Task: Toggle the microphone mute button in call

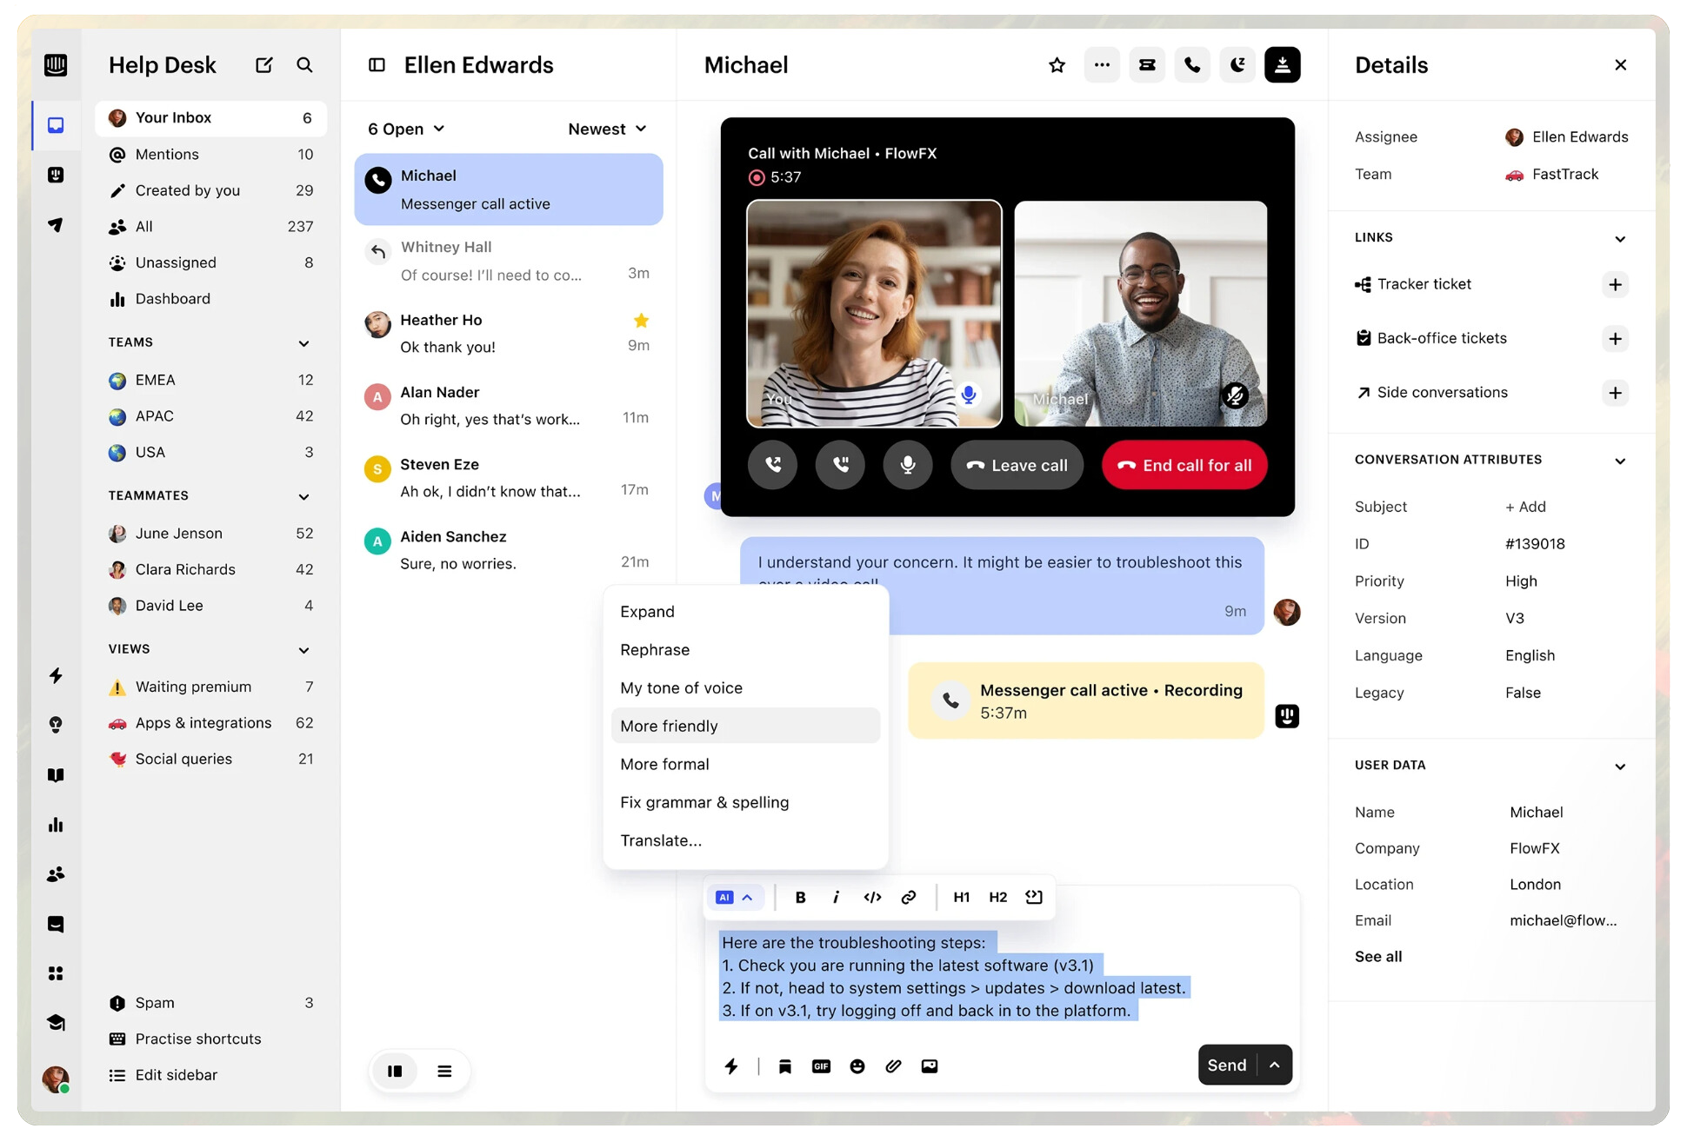Action: pos(907,465)
